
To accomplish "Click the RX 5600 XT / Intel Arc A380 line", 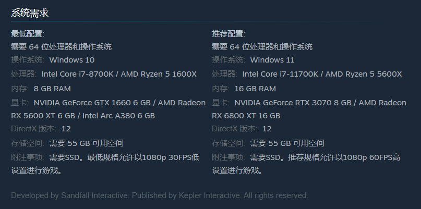I will [x=83, y=116].
